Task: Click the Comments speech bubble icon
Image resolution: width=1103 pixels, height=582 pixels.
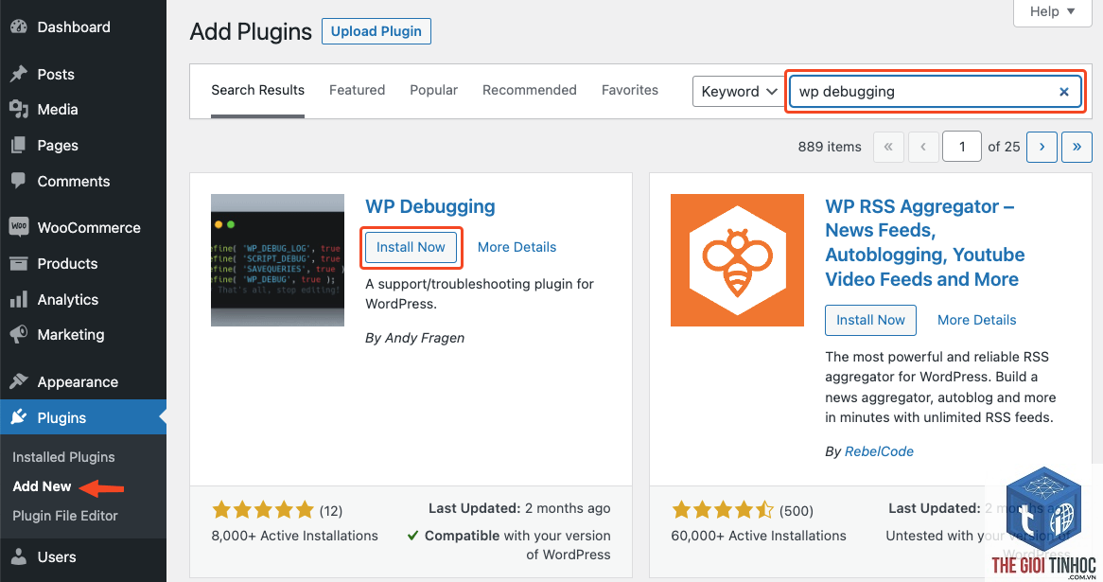Action: click(19, 181)
